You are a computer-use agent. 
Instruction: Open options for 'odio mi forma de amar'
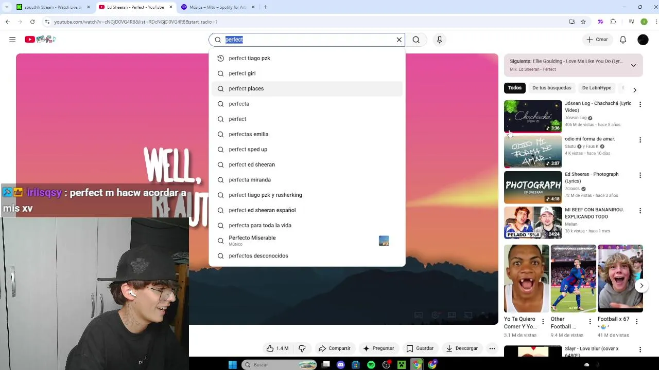(x=640, y=140)
